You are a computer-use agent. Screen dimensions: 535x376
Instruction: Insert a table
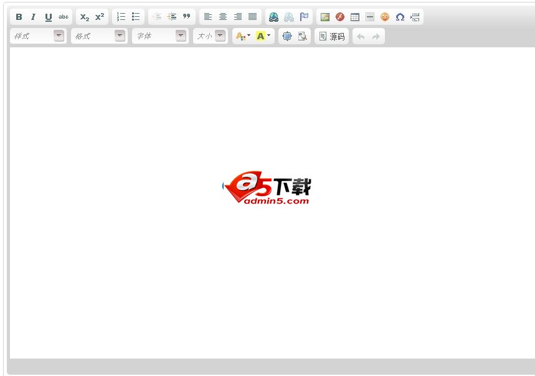coord(355,17)
